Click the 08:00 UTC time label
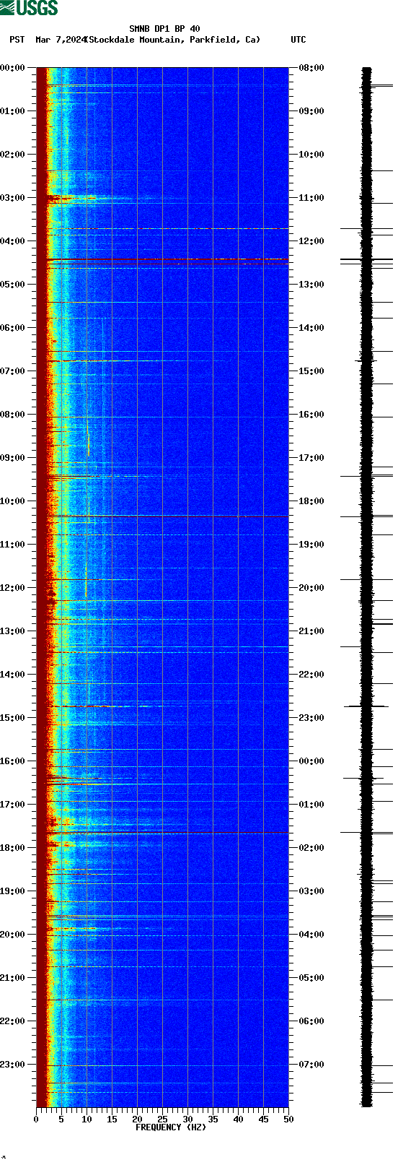Screen dimensions: 398x1165 click(x=311, y=68)
